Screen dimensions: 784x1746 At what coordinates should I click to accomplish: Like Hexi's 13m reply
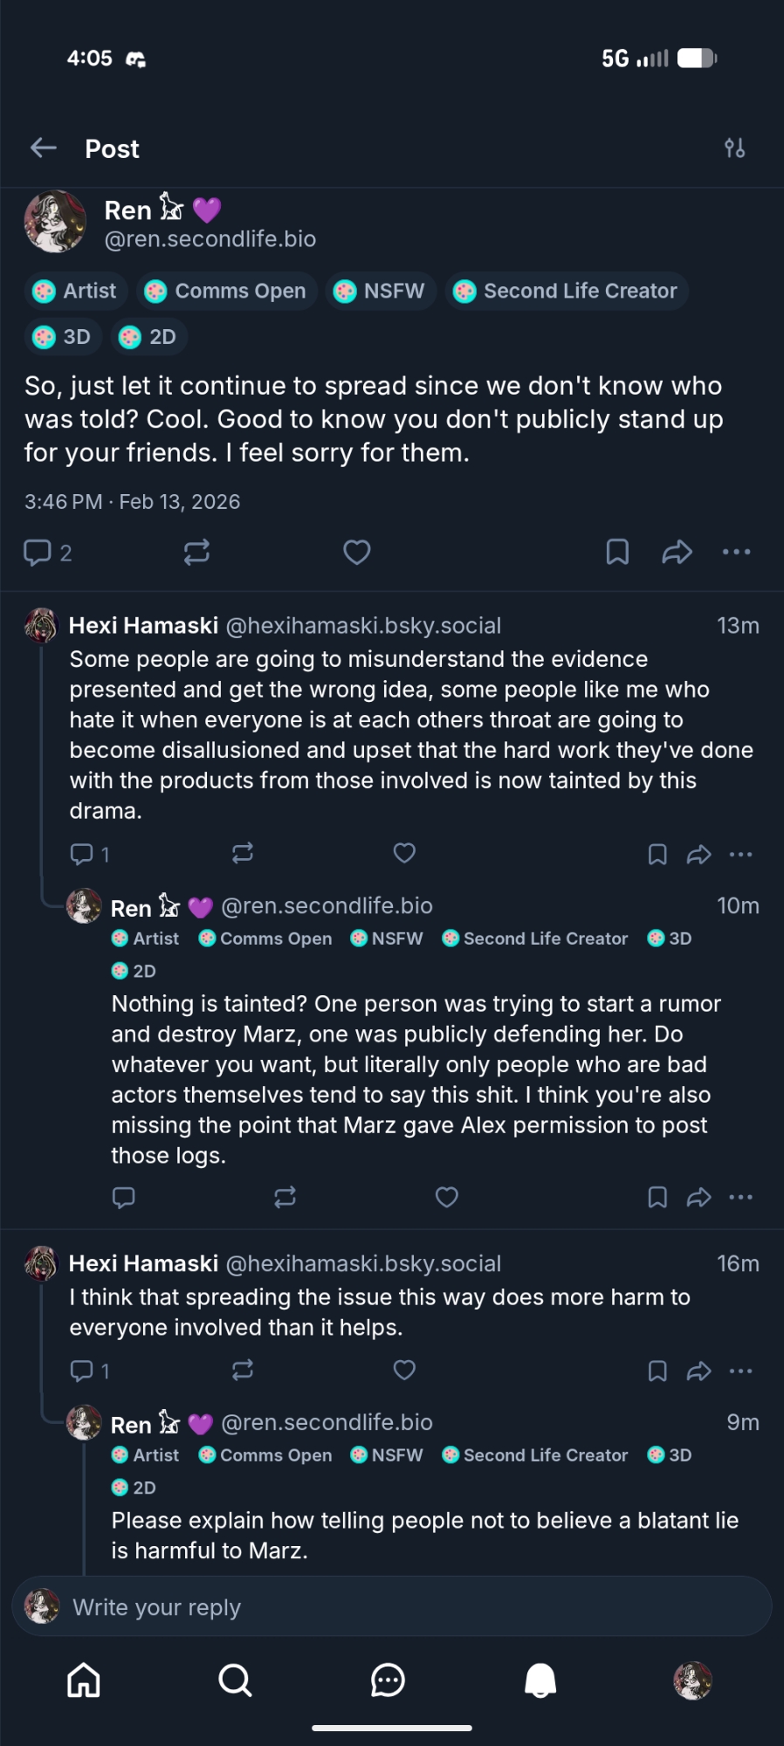click(404, 853)
